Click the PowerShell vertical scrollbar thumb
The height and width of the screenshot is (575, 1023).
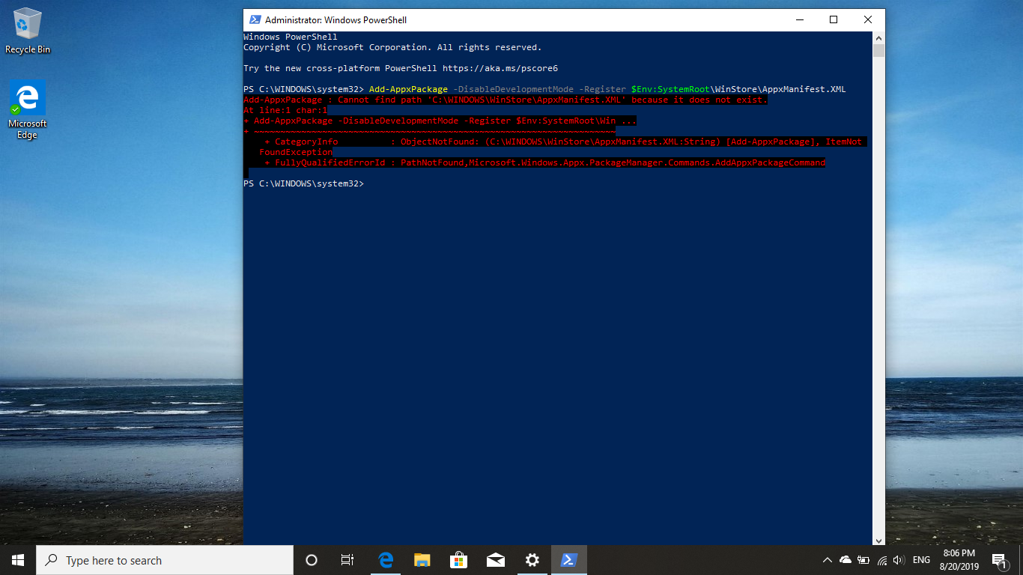[878, 51]
